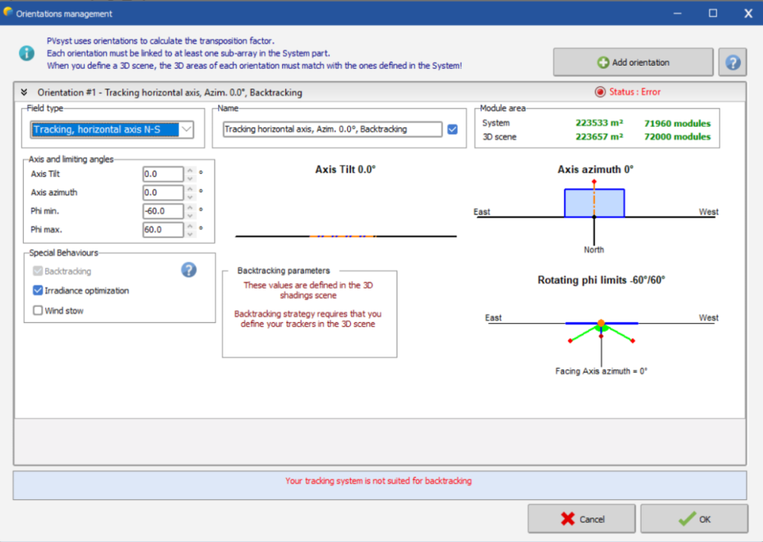The width and height of the screenshot is (763, 542).
Task: Decrease the Phi max. value with down arrow
Action: [x=189, y=234]
